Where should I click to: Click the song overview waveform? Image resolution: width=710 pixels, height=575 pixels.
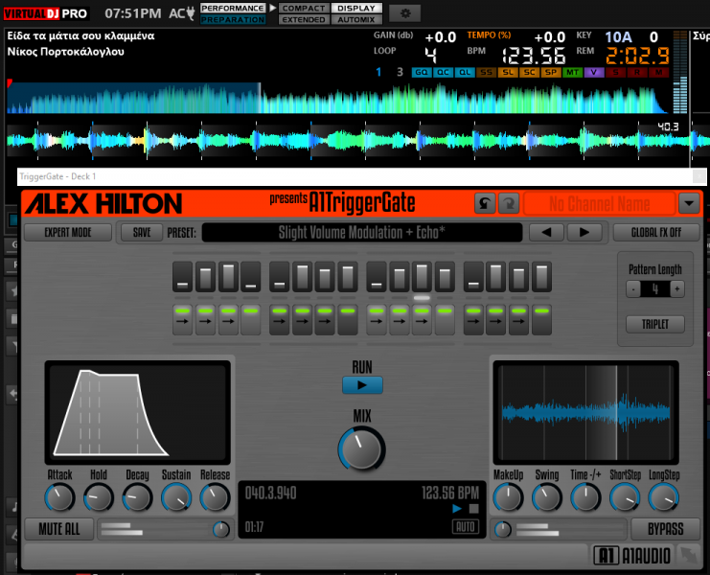[337, 98]
